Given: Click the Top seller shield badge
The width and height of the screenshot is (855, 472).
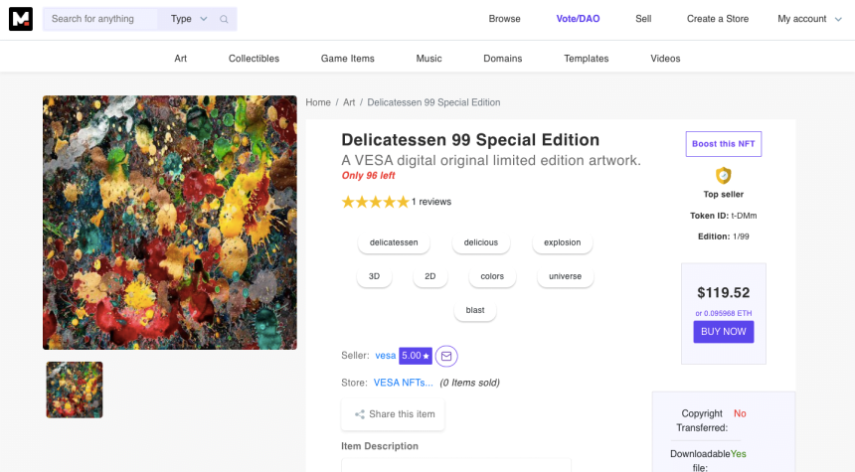Looking at the screenshot, I should [723, 176].
